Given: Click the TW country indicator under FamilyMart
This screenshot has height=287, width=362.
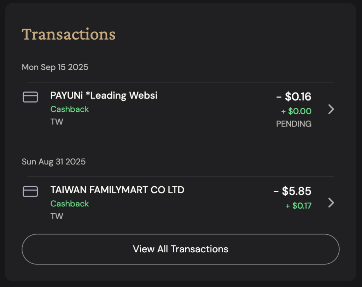Looking at the screenshot, I should [57, 216].
